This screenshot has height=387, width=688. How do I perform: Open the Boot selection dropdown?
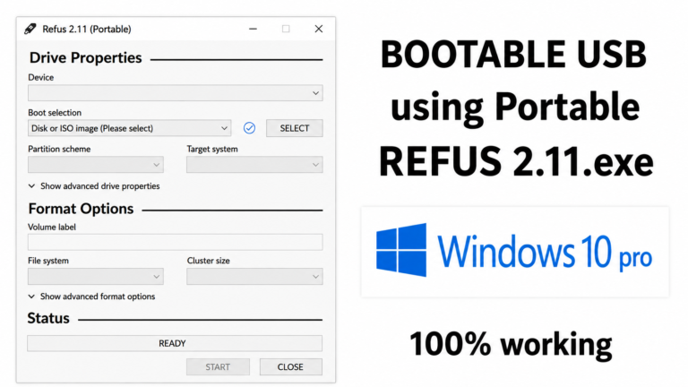(x=129, y=128)
